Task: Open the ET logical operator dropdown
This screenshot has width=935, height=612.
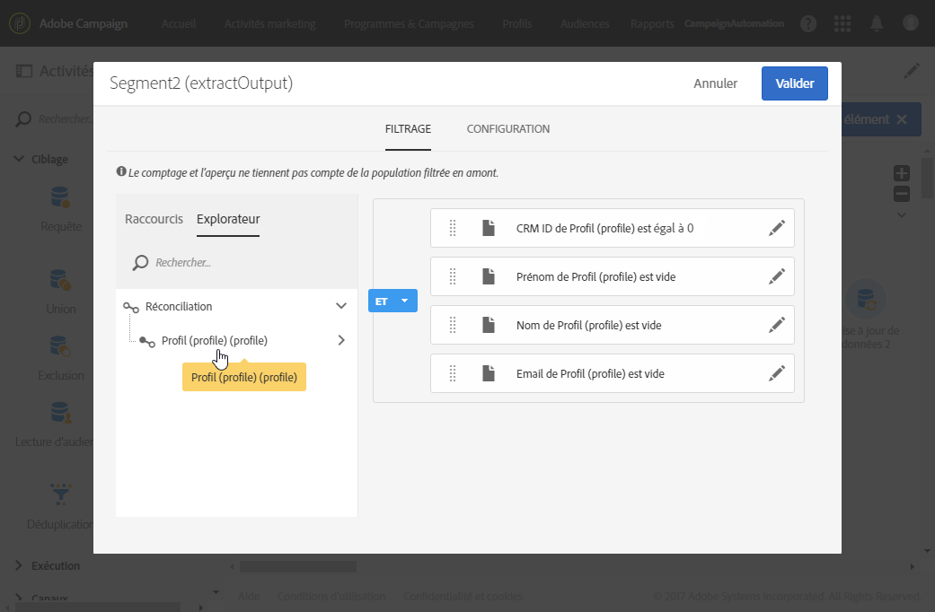Action: [393, 302]
